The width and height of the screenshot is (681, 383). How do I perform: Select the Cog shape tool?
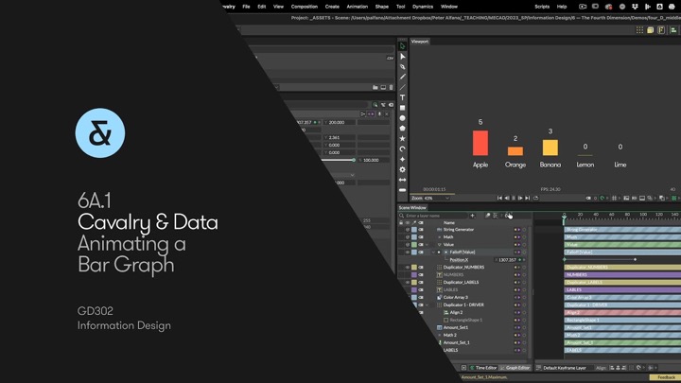point(403,169)
